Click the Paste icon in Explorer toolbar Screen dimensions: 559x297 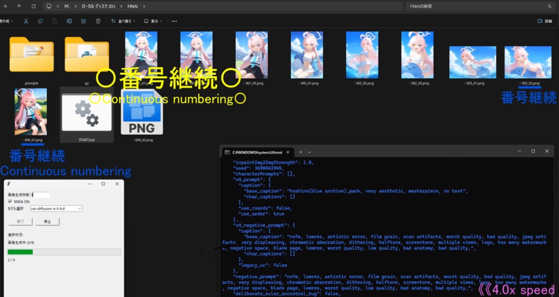(55, 21)
